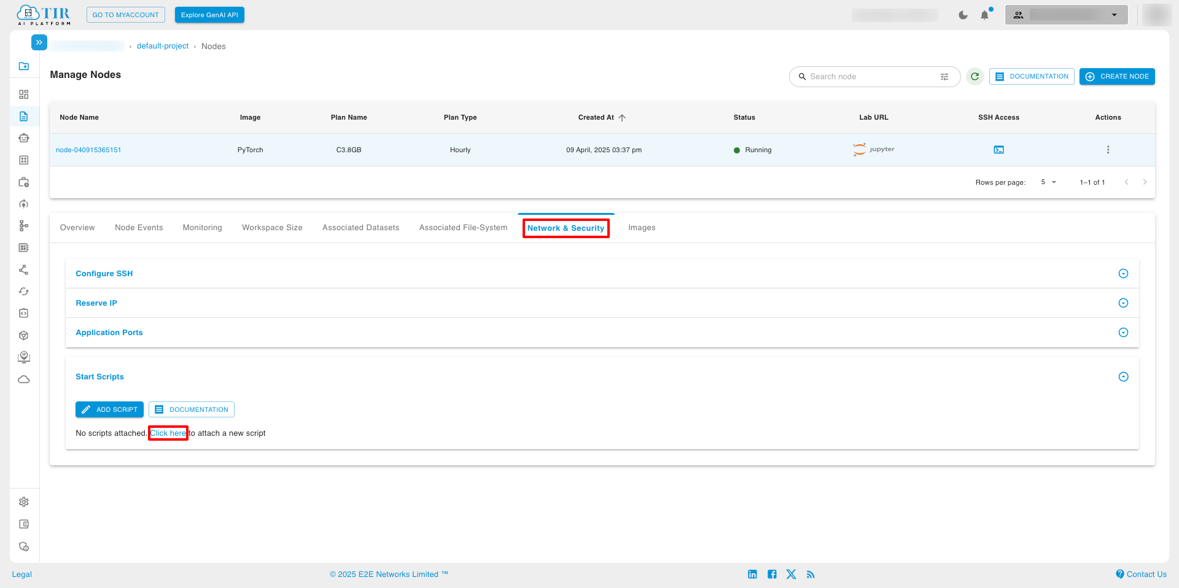This screenshot has height=588, width=1179.
Task: Click the 'Running' status text
Action: tap(758, 150)
